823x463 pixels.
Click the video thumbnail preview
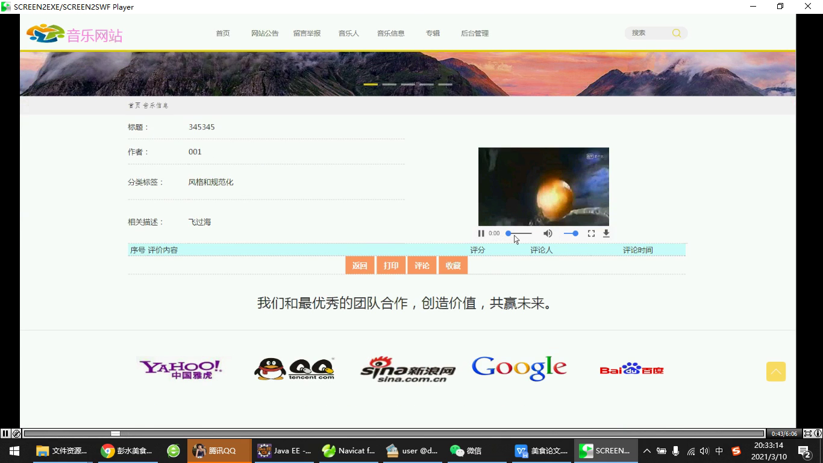543,186
